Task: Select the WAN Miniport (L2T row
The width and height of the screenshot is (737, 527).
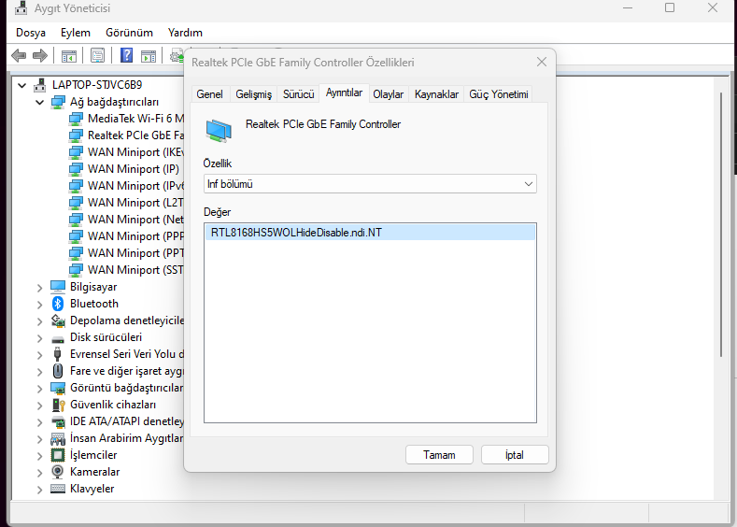Action: 135,203
